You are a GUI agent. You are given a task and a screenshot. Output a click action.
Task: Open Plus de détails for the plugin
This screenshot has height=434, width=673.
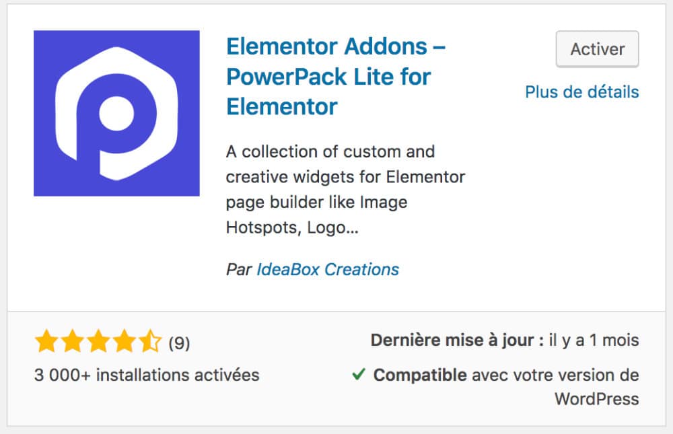click(582, 92)
